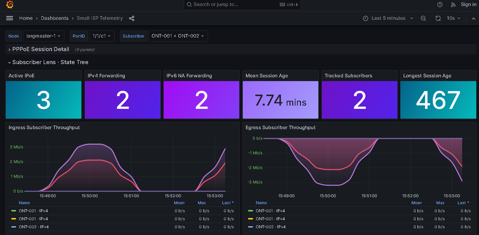Toggle Egress yellow-marked ONT-001 · IPv4 series label

click(270, 219)
